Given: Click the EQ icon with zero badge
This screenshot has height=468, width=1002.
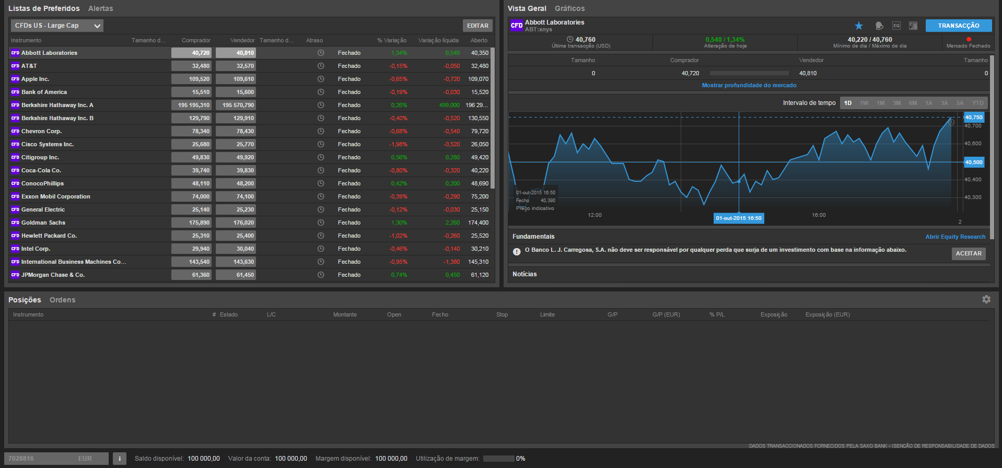Looking at the screenshot, I should pyautogui.click(x=913, y=26).
